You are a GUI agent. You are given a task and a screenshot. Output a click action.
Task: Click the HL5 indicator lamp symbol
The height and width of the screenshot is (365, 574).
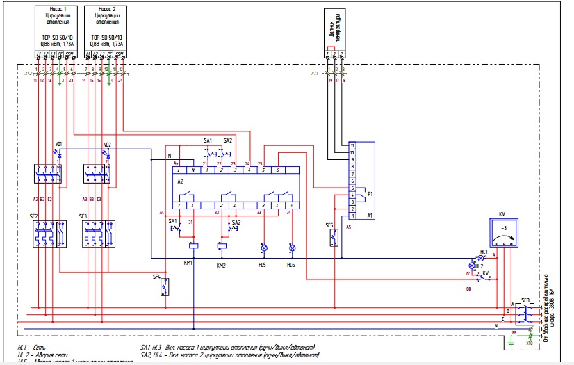point(263,248)
